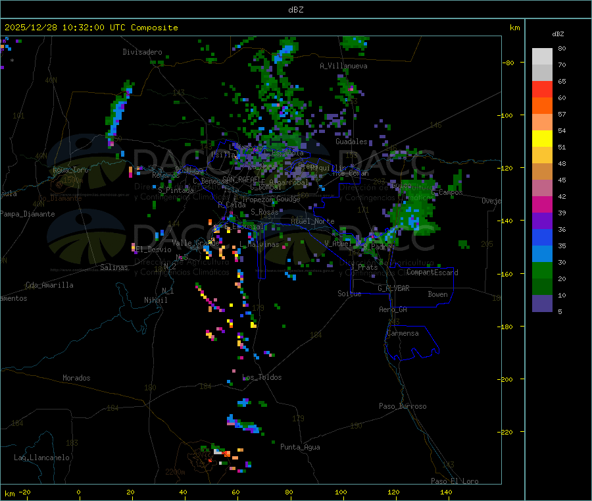Select the Los_Toldos location label
Viewport: 592px width, 501px height.
click(262, 377)
